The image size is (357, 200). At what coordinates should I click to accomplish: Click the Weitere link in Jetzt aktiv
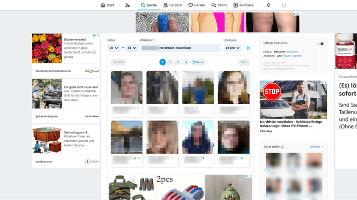click(x=316, y=147)
